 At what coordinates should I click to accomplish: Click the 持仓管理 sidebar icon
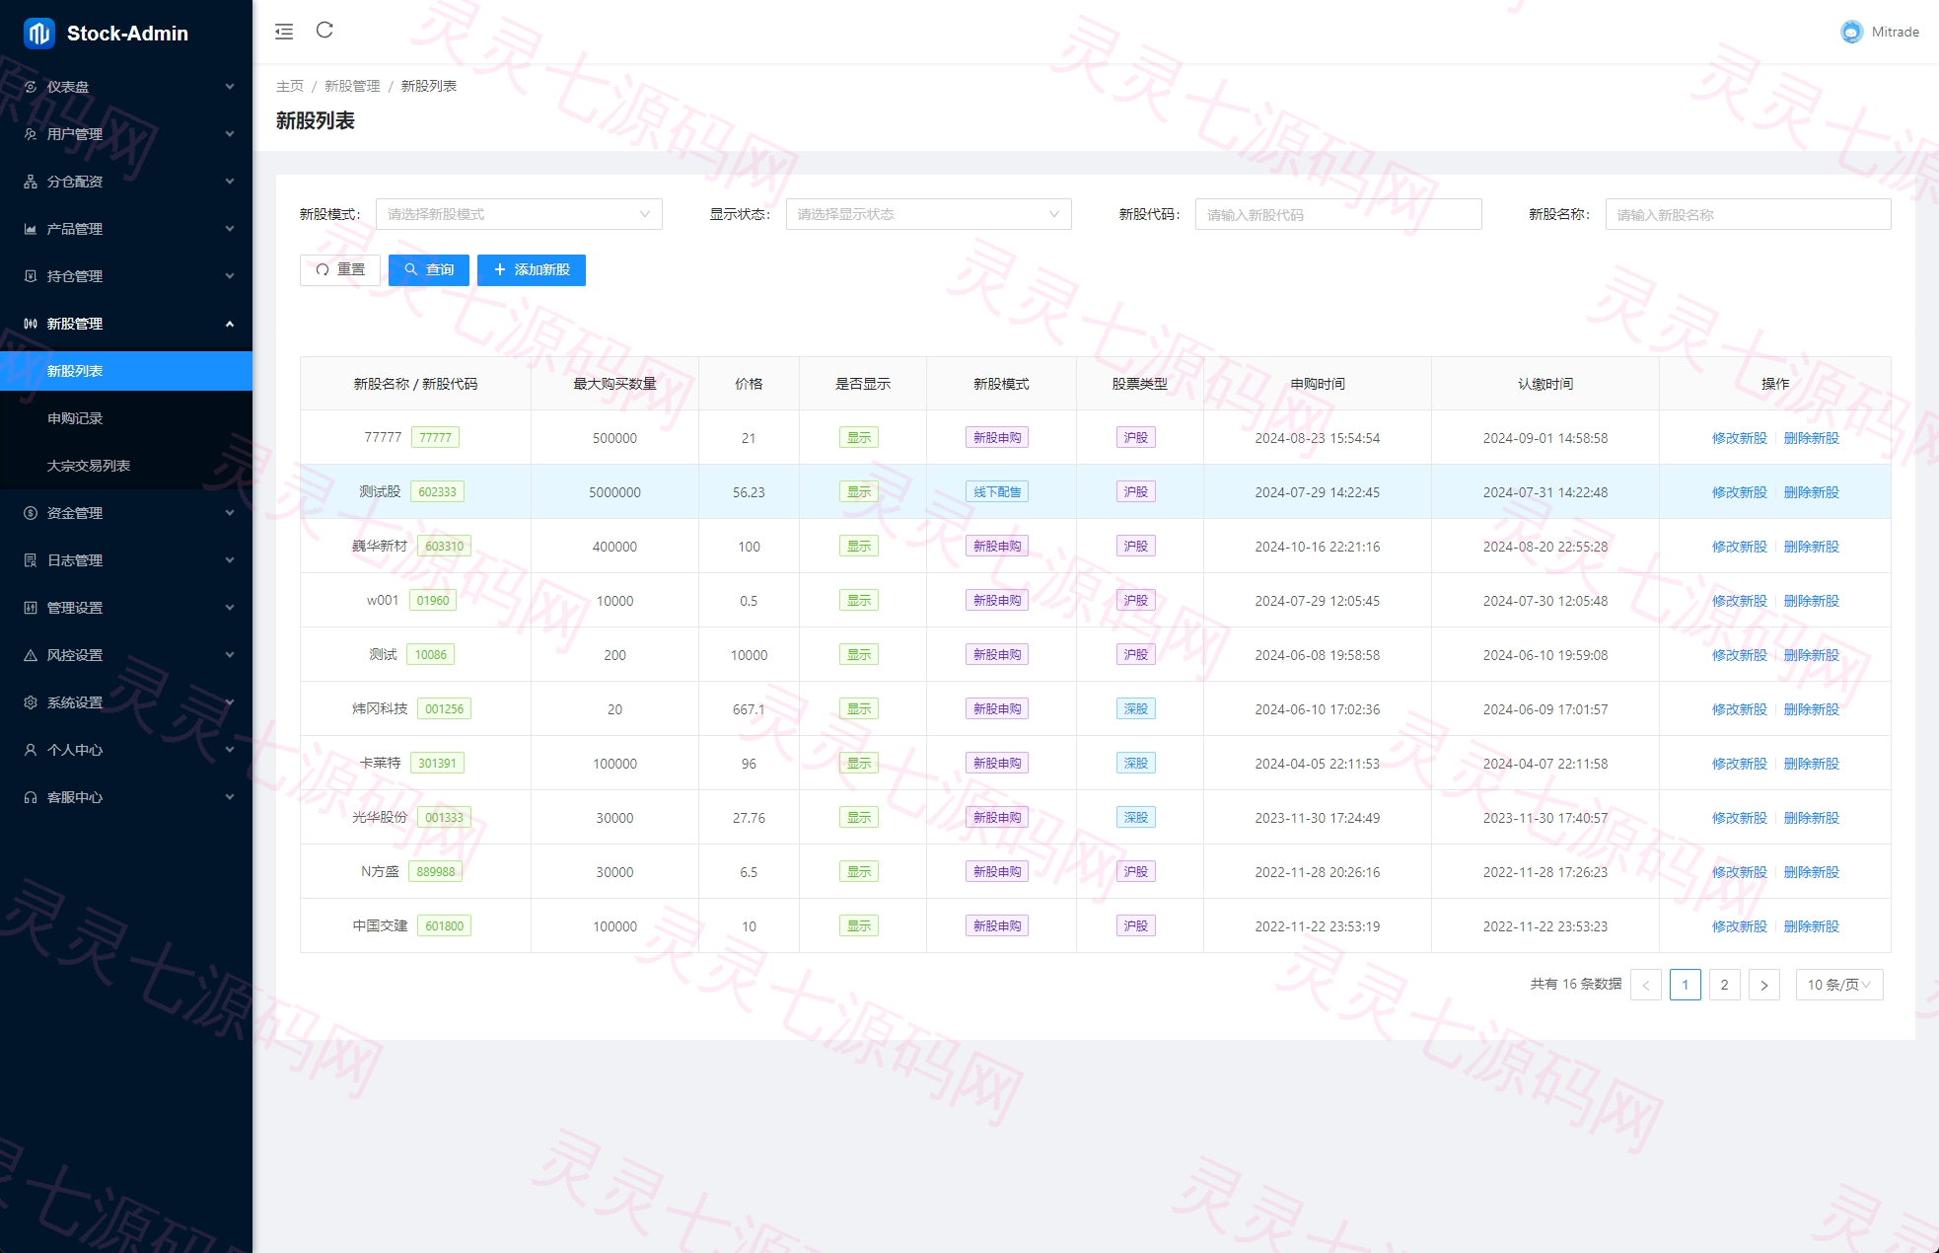tap(31, 276)
